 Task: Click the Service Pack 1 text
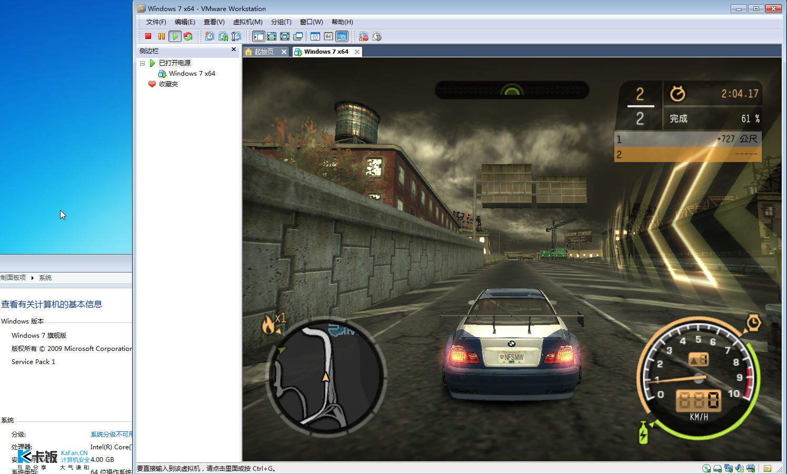[33, 362]
